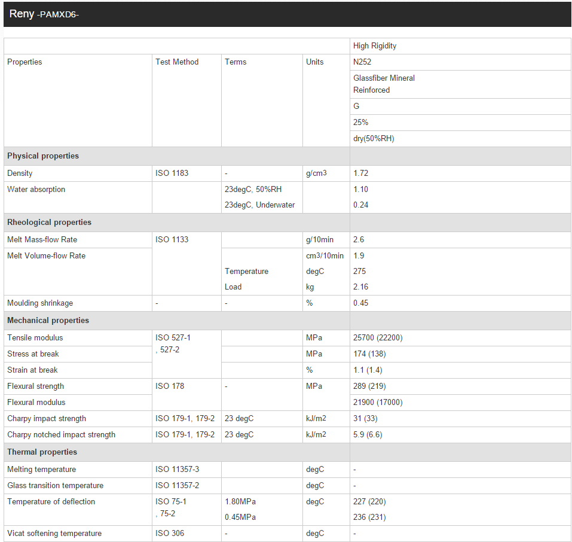Viewport: 572px width, 542px height.
Task: Select the Temperature of deflection value 227 (220)
Action: coord(369,502)
